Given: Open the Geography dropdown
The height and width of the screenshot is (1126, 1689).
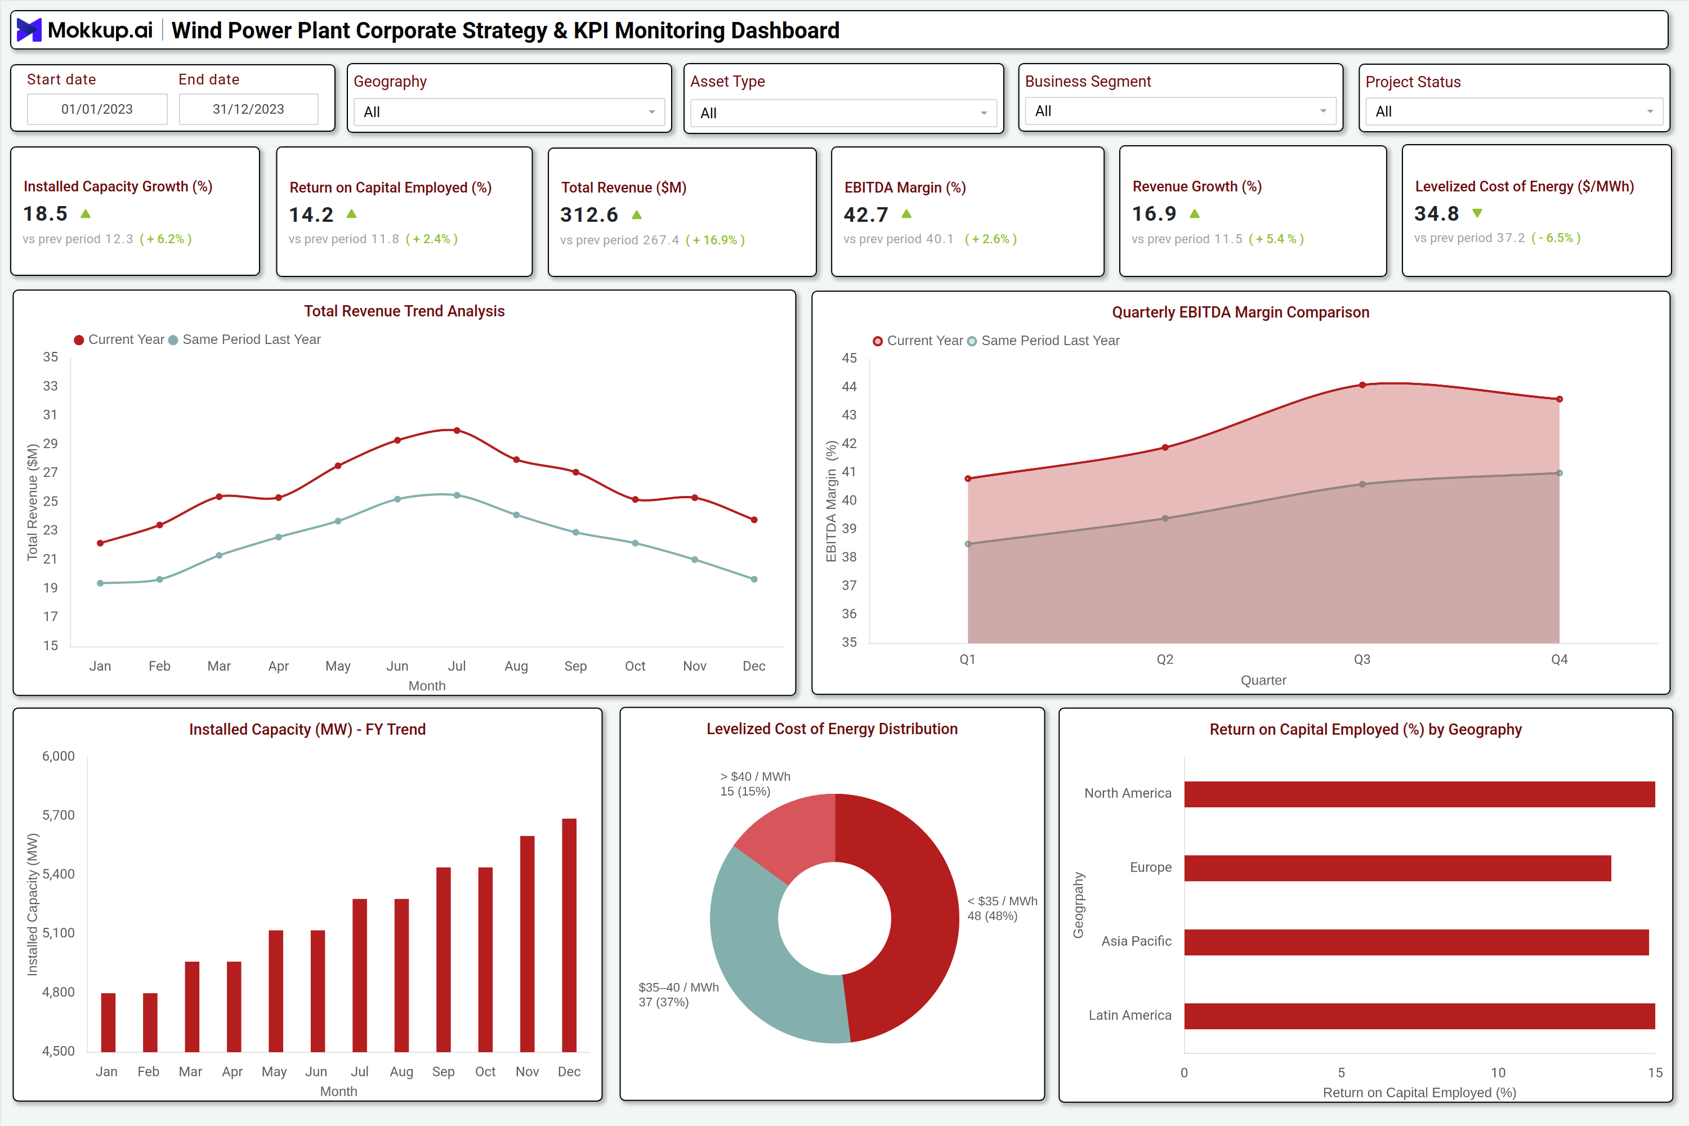Looking at the screenshot, I should [x=509, y=112].
